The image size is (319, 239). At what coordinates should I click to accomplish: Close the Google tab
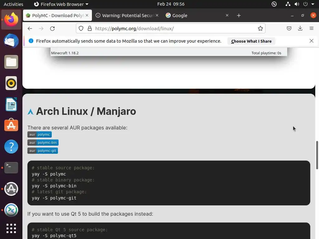pos(227,15)
